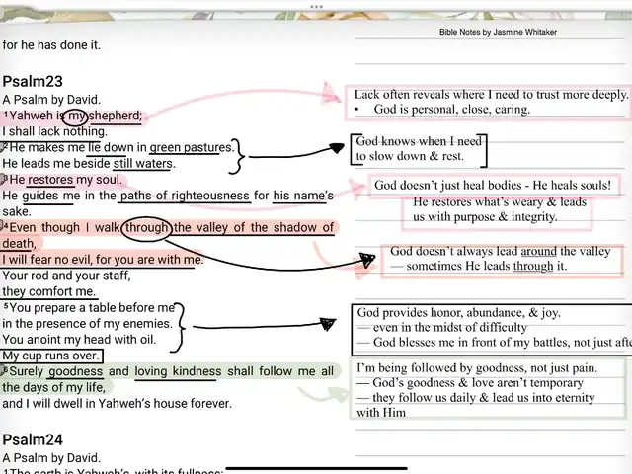632x474 pixels.
Task: Tap the "God provides honor, abundance, & joy" note
Action: [491, 328]
